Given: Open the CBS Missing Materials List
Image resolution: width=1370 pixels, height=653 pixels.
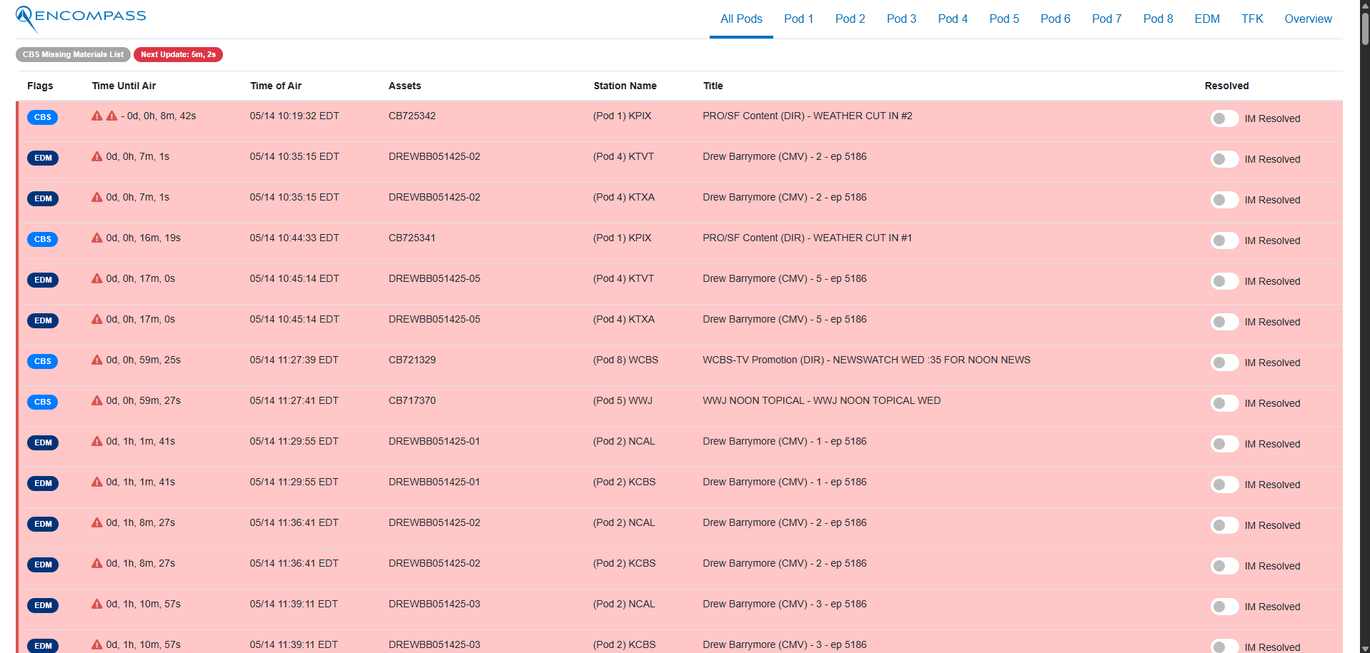Looking at the screenshot, I should point(72,54).
